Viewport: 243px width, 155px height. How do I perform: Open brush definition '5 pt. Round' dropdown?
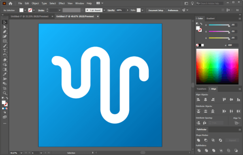[x=104, y=10]
